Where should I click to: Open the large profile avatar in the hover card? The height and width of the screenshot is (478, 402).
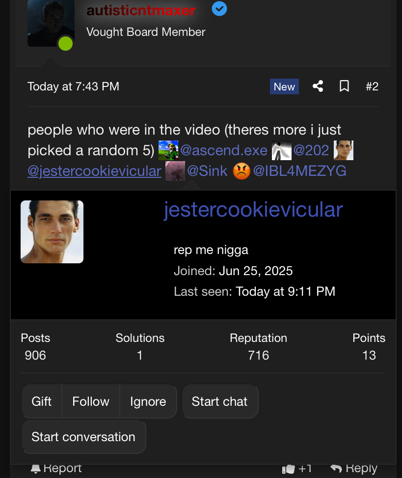[x=52, y=232]
